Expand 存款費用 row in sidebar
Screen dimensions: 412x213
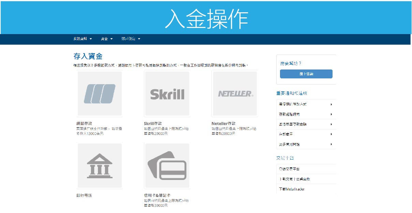tap(306, 134)
